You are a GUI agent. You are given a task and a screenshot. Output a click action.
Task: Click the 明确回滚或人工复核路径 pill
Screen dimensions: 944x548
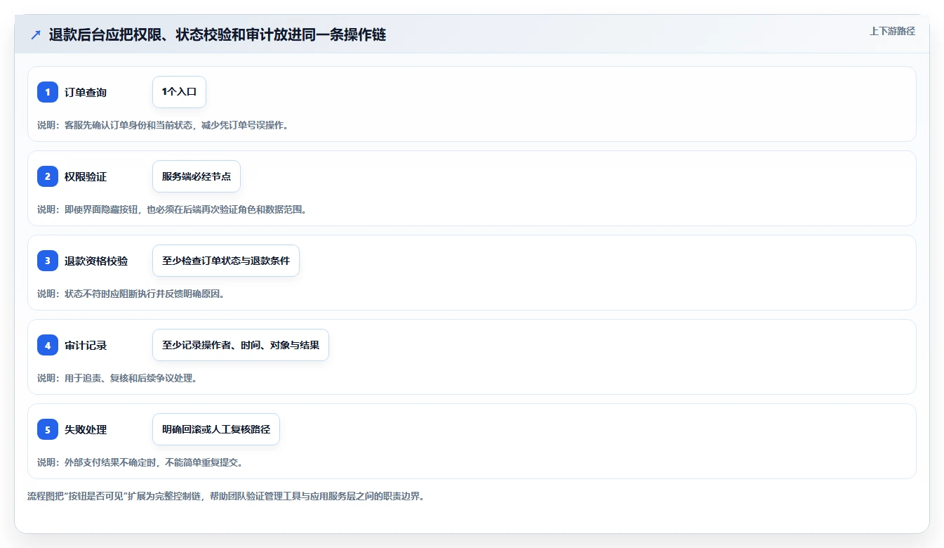(x=216, y=429)
